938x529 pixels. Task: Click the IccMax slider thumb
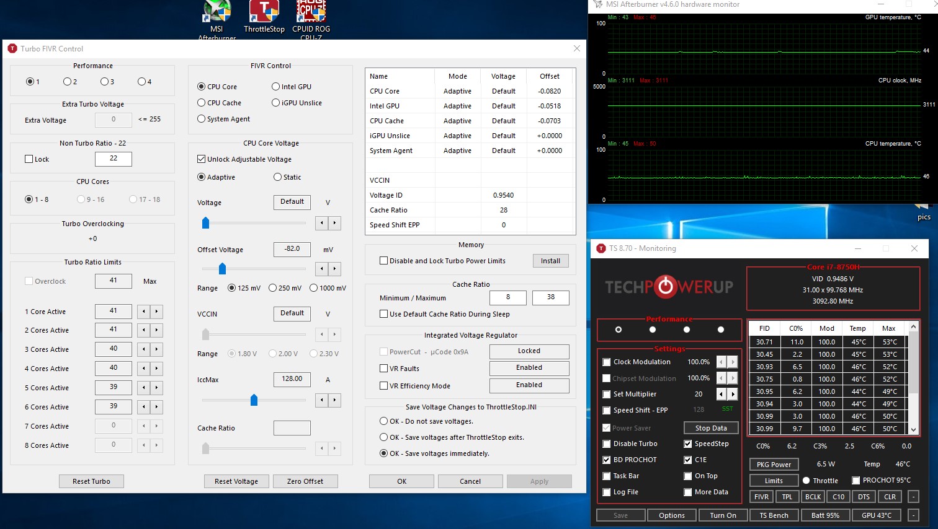click(254, 400)
